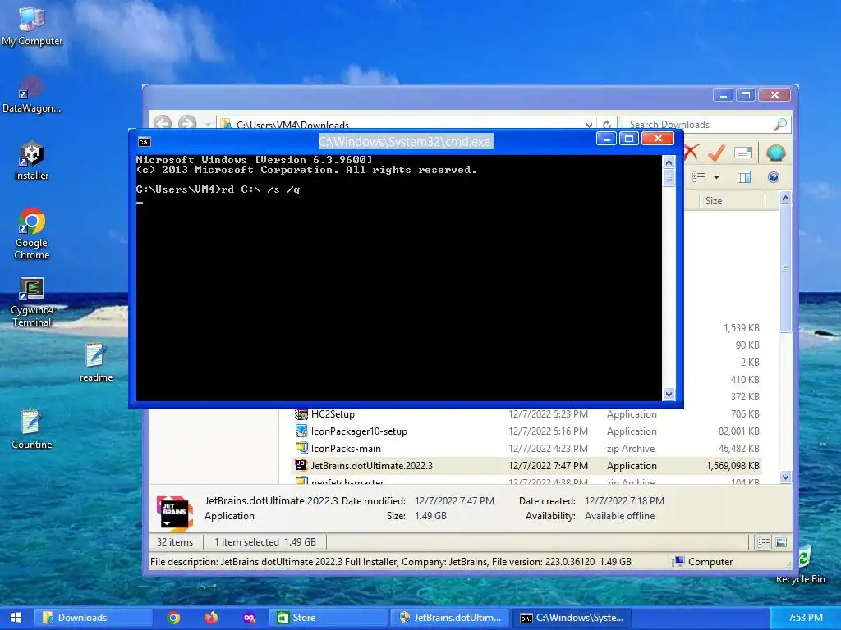Select the Installer desktop icon

32,161
